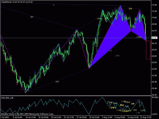Click the 1.8272 RSI scale value
The width and height of the screenshot is (159, 119).
[x=155, y=114]
